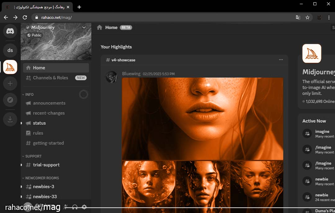The image size is (335, 213).
Task: Click the Download Apps arrow icon
Action: [x=10, y=119]
